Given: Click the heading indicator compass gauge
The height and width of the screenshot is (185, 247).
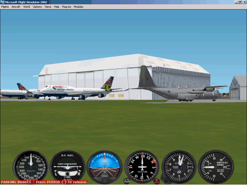Looking at the screenshot, I should pyautogui.click(x=142, y=167).
